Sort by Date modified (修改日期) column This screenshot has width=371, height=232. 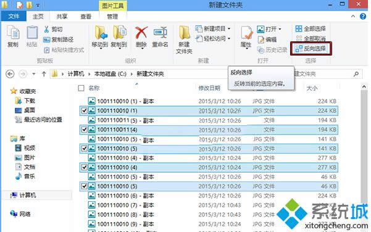coord(209,88)
